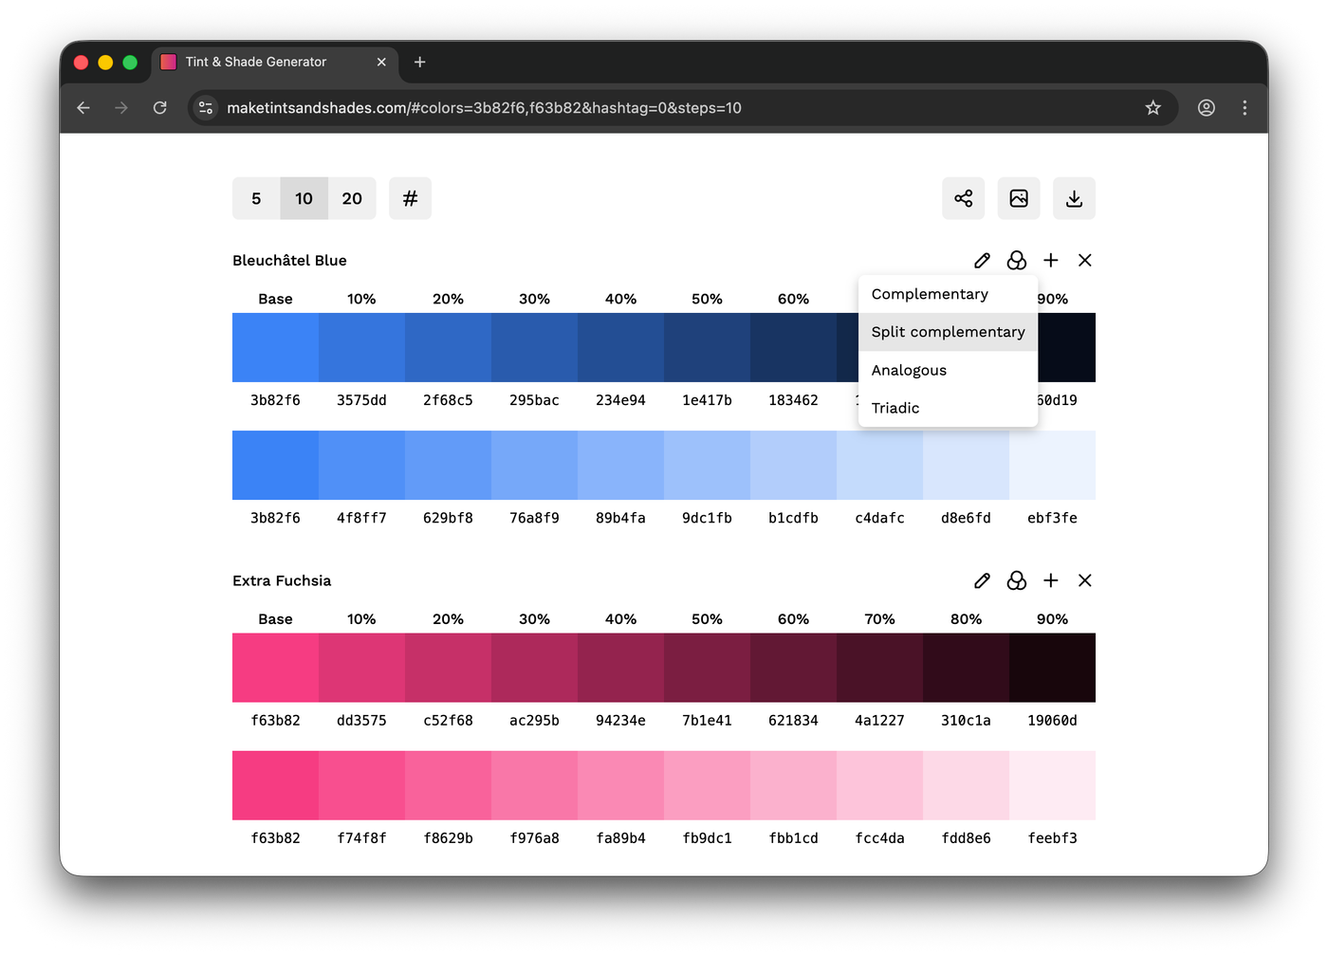1328x955 pixels.
Task: Bookmark the page with the star icon
Action: point(1153,108)
